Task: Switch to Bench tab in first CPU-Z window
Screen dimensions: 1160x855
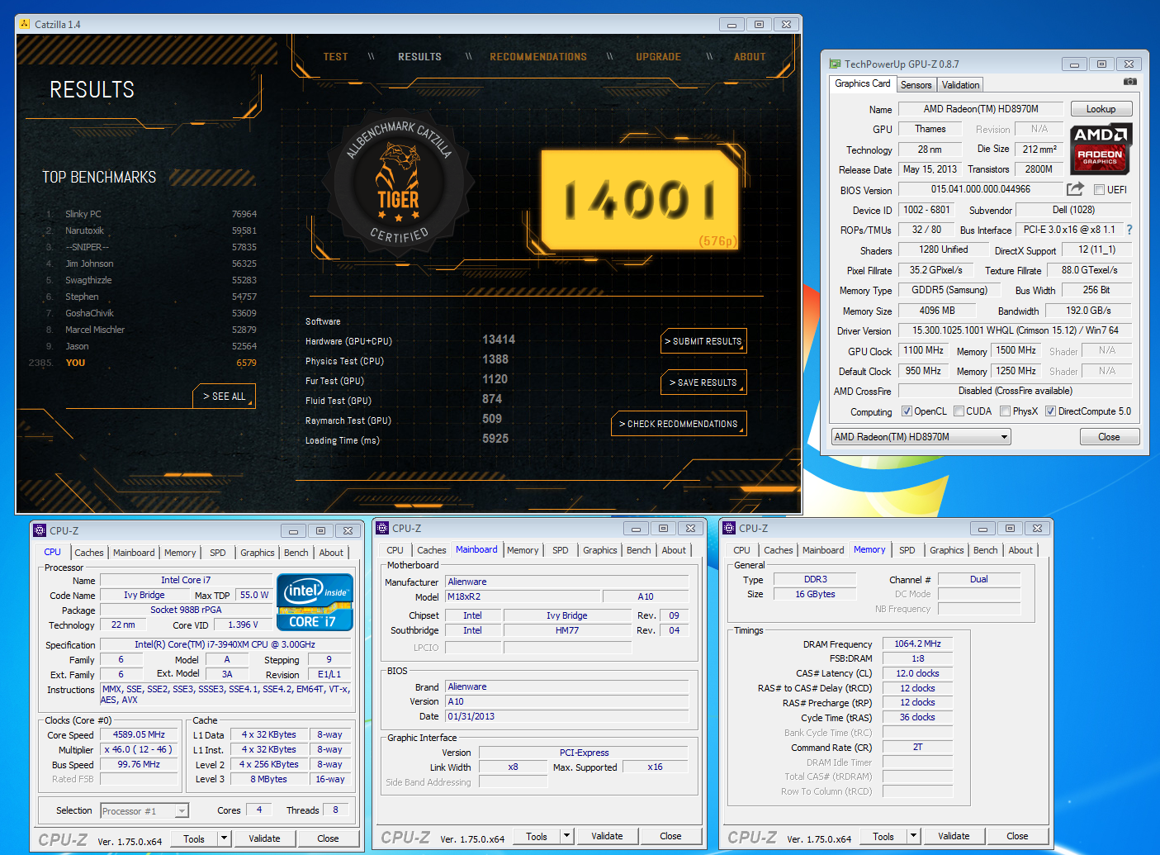Action: point(296,553)
